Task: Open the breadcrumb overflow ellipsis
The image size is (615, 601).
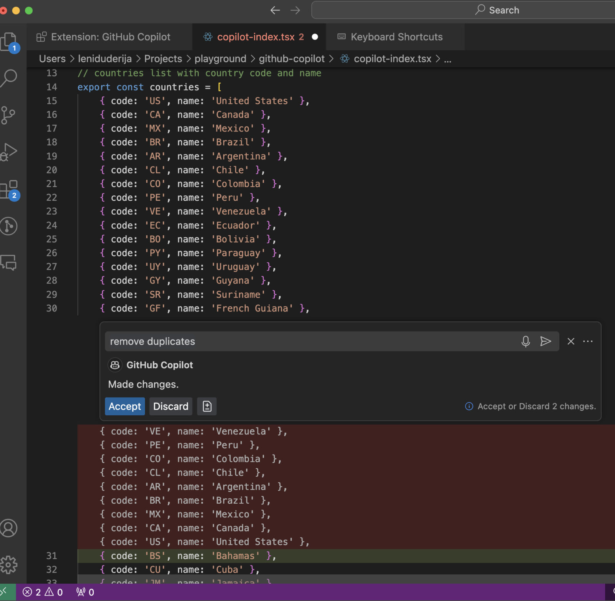Action: pyautogui.click(x=448, y=59)
